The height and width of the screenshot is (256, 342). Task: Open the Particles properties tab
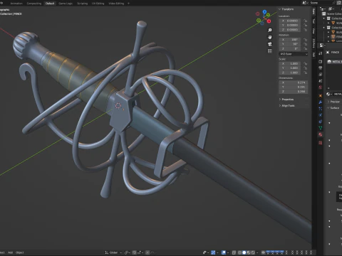click(x=321, y=109)
